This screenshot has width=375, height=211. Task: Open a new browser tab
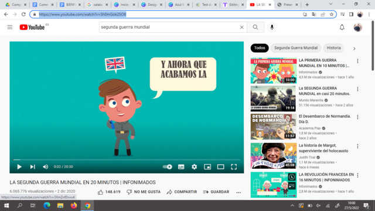[307, 5]
